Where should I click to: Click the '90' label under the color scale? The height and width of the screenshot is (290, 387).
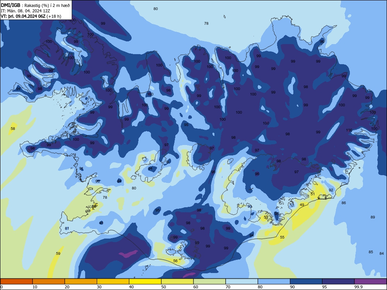point(293,287)
